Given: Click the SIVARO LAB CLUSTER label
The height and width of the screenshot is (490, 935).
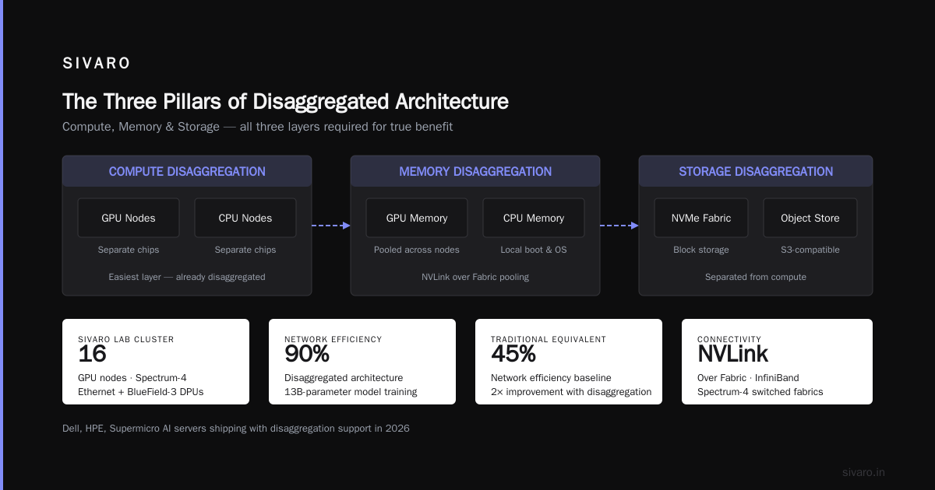Looking at the screenshot, I should 126,339.
